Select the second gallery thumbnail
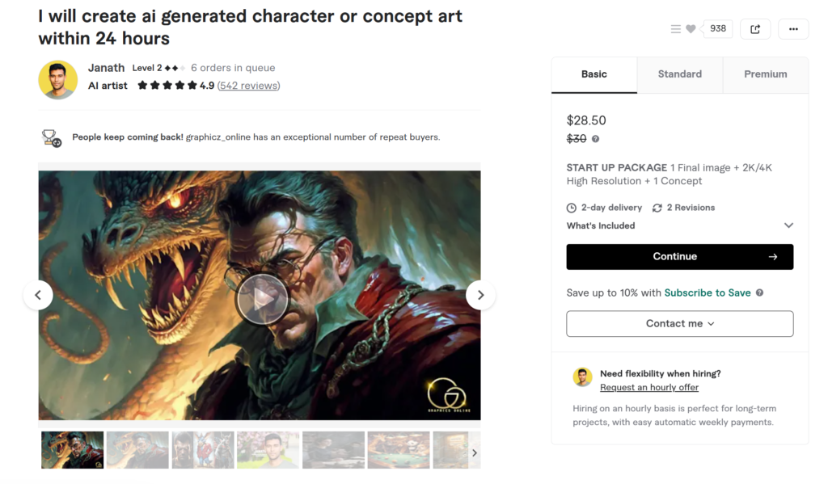Screen dimensions: 828x484 [x=137, y=452]
